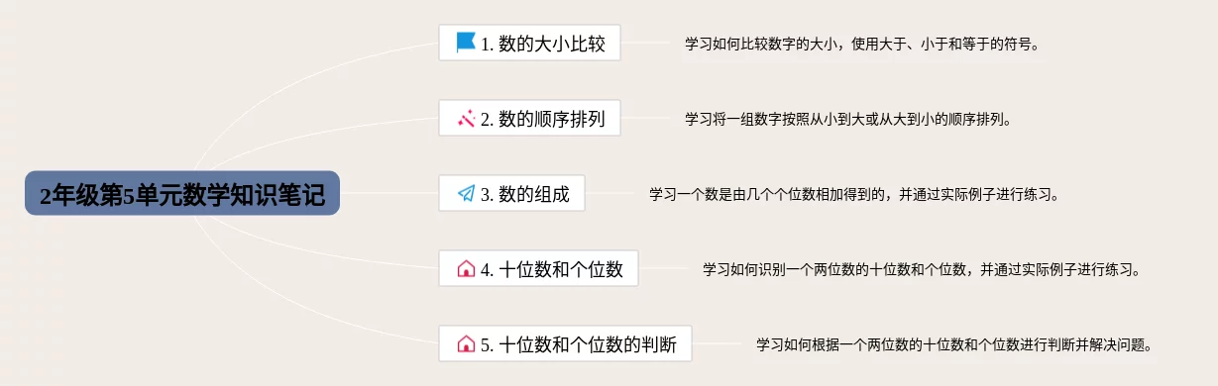Click the paper plane icon on 数的组成
The height and width of the screenshot is (386, 1218).
coord(466,194)
